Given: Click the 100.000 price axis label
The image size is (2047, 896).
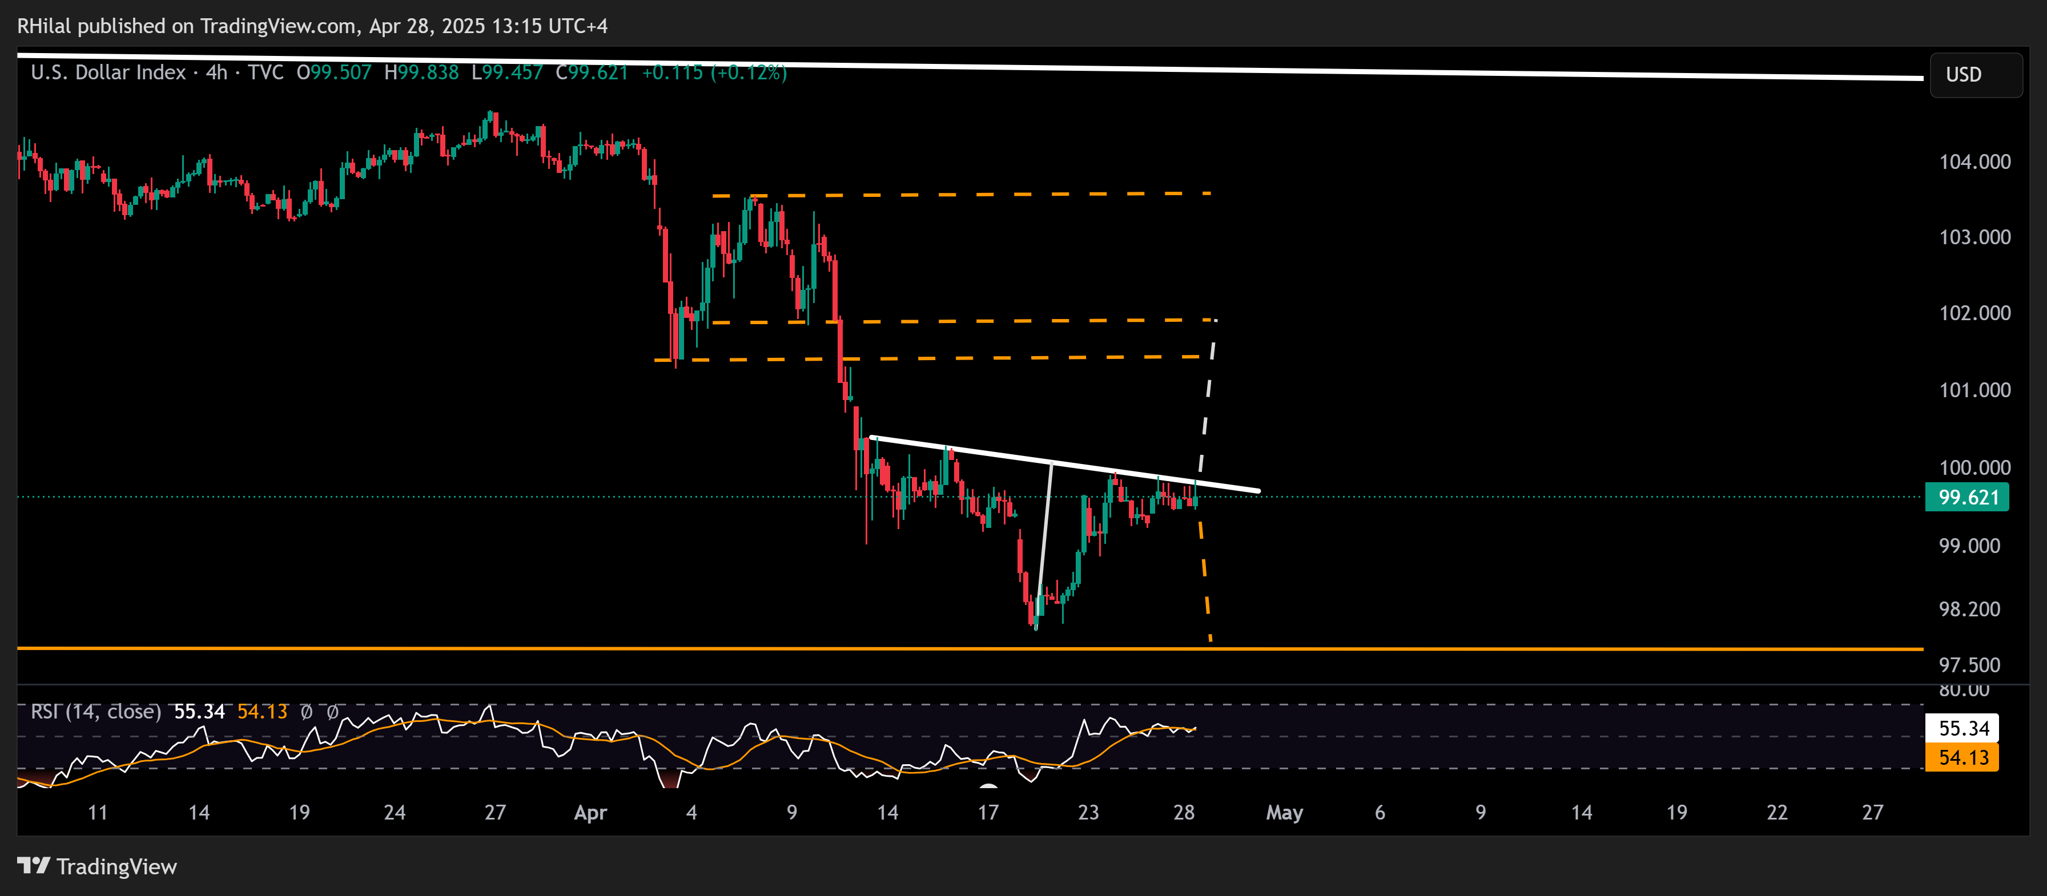Looking at the screenshot, I should (1974, 467).
